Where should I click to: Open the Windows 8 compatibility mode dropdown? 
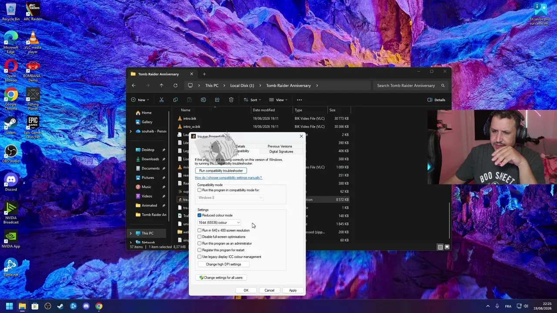pos(231,198)
